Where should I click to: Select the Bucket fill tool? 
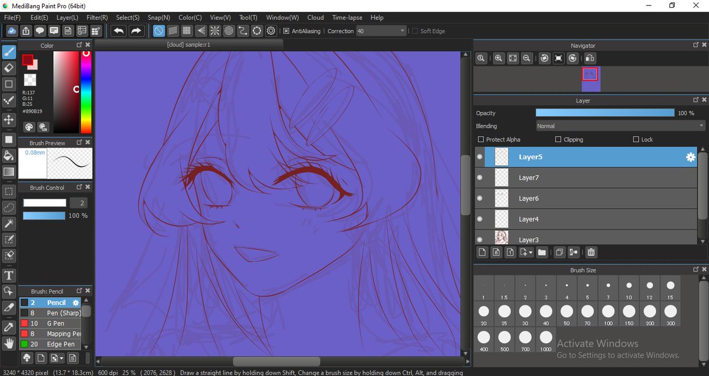tap(9, 155)
